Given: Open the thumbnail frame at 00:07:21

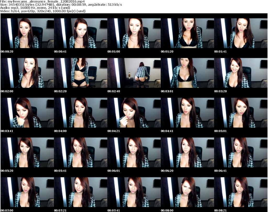Looking at the screenshot, I should [81, 192].
